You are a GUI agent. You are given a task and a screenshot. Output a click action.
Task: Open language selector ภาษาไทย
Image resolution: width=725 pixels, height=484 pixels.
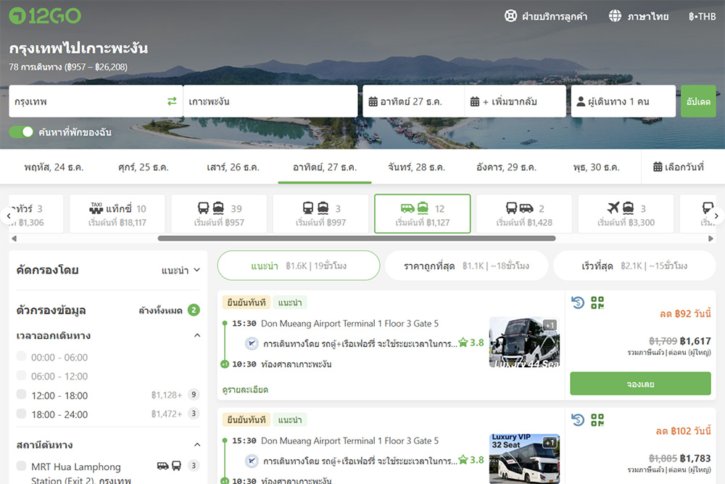click(639, 16)
